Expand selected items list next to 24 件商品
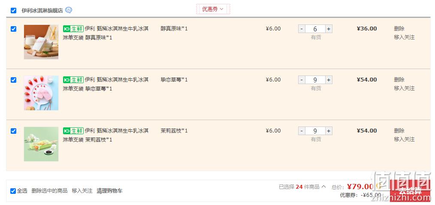435x205 pixels. click(323, 187)
